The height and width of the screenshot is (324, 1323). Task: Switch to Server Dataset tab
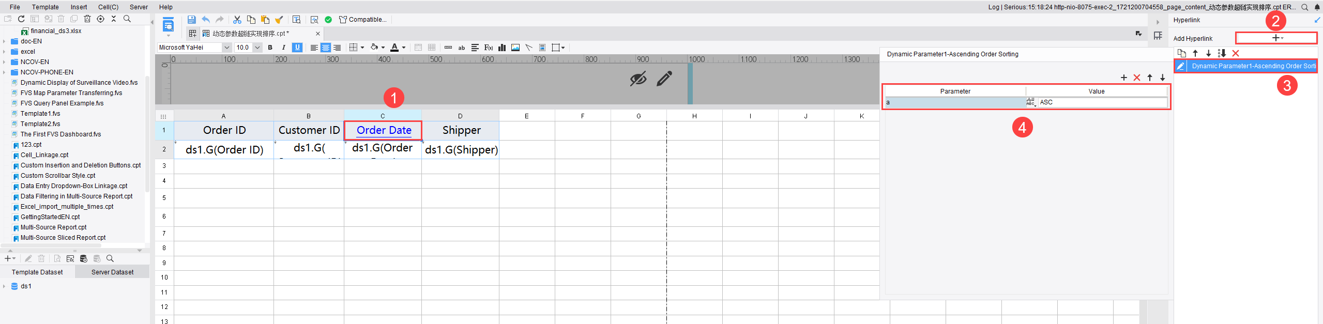[112, 272]
